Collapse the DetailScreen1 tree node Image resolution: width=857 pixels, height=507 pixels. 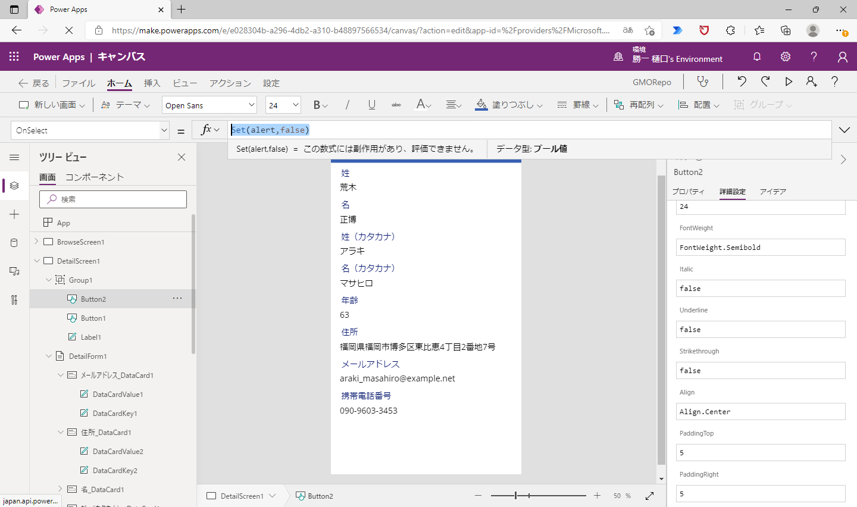click(x=36, y=261)
